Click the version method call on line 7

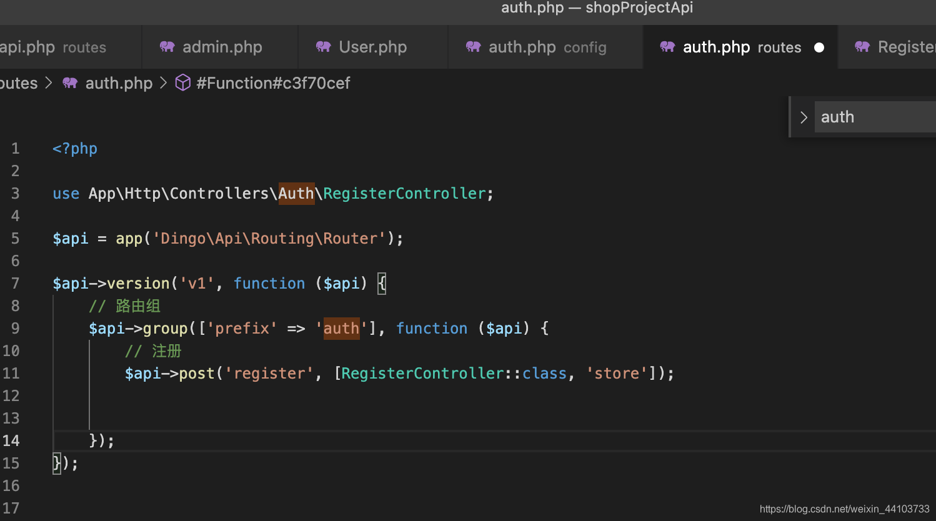tap(138, 284)
